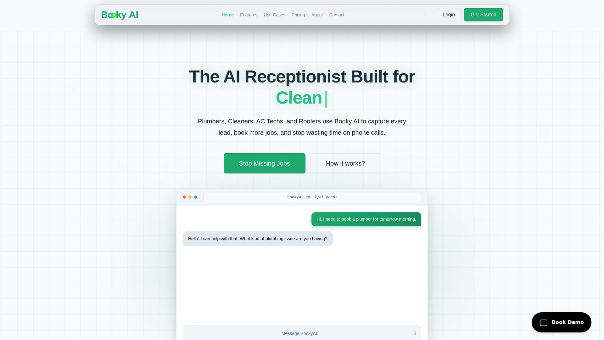Open the Use Cases nav item
The width and height of the screenshot is (604, 340).
coord(274,15)
